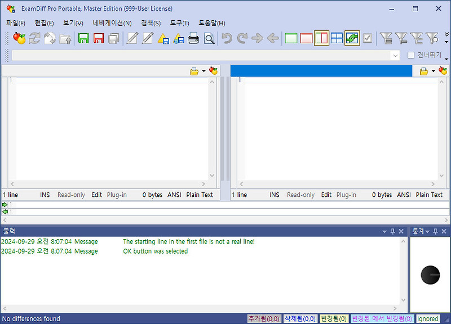Show only the green first pane
This screenshot has width=451, height=324.
click(291, 38)
